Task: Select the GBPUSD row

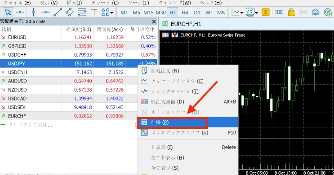Action: (x=79, y=46)
